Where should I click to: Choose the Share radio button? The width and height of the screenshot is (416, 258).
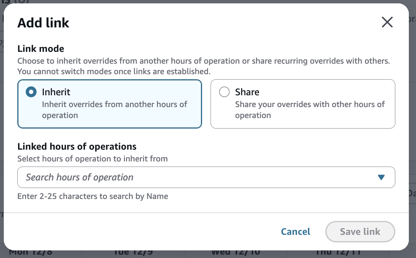coord(224,92)
